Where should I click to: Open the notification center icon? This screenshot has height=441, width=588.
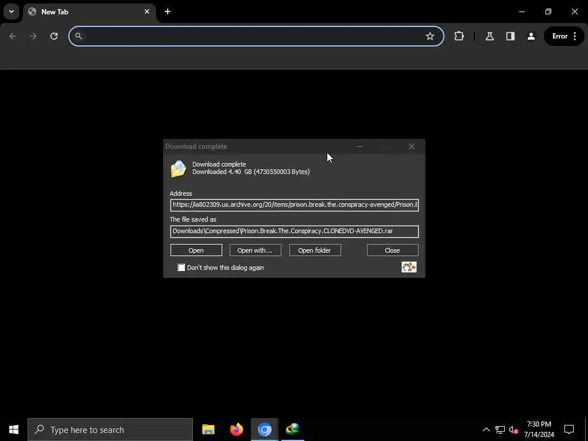569,430
